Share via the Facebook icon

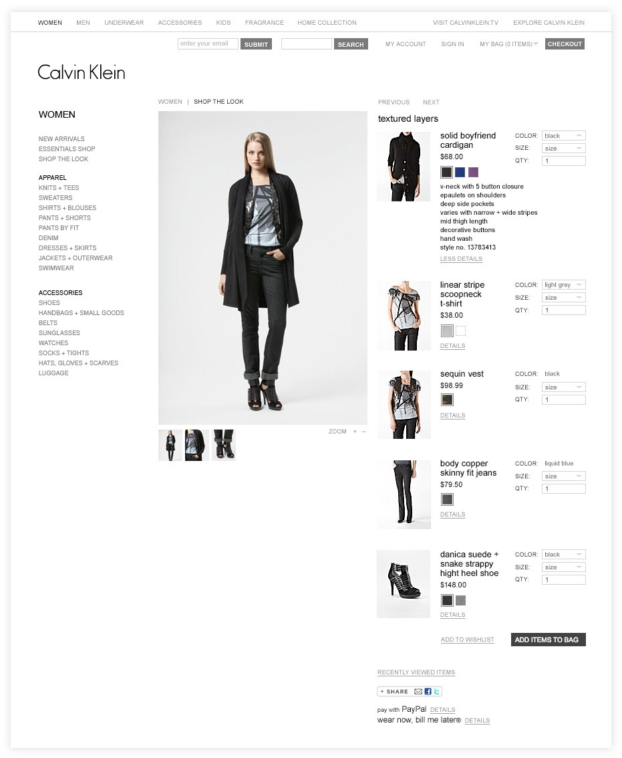[x=428, y=692]
